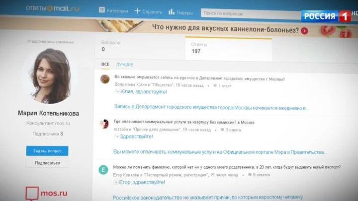Switch to the ВСЕ filter tab

click(x=105, y=65)
